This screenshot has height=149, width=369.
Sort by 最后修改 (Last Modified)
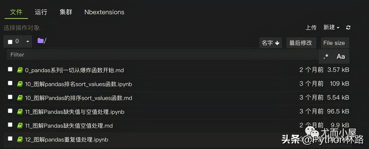(x=301, y=43)
